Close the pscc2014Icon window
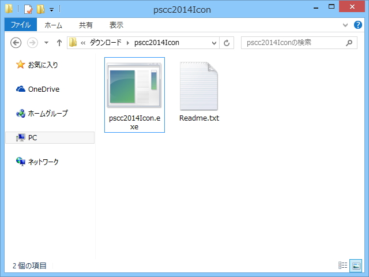The image size is (369, 277). [x=352, y=6]
